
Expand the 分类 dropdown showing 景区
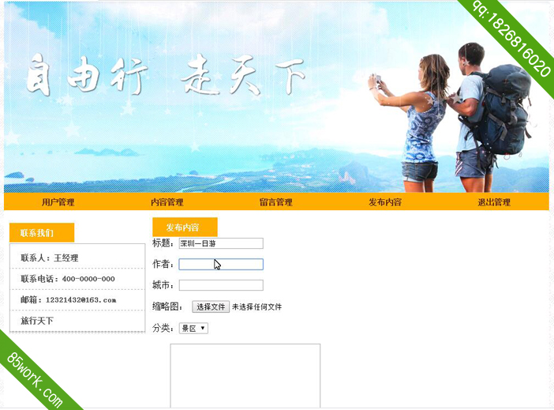coord(193,329)
